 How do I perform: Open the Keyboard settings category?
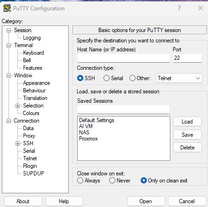[33, 53]
